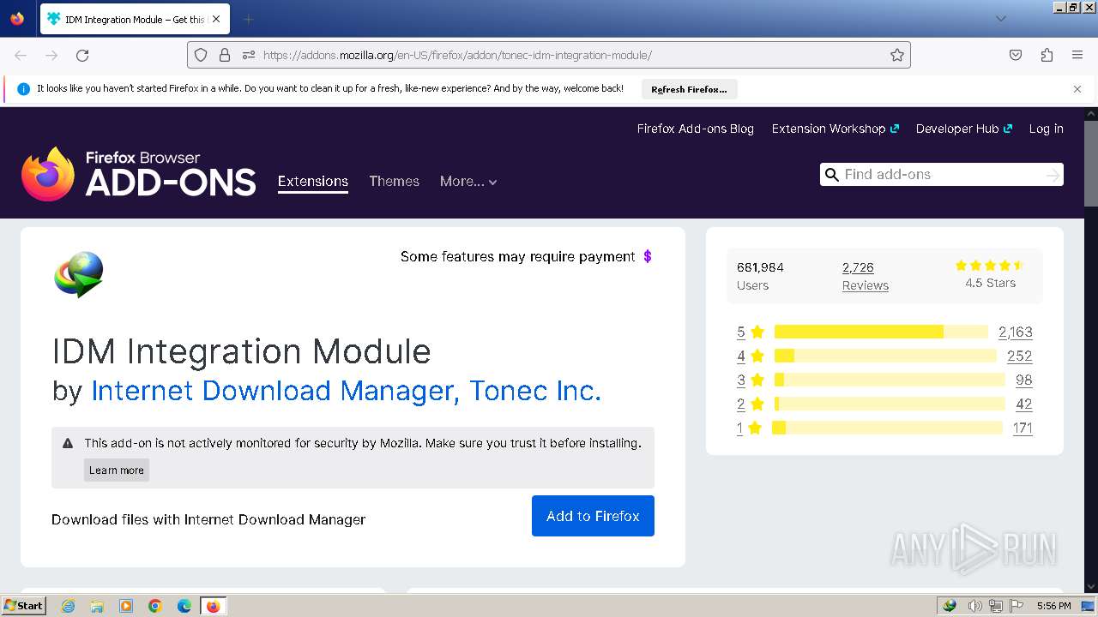Click the volume speaker tray icon
This screenshot has width=1098, height=617.
pos(975,606)
